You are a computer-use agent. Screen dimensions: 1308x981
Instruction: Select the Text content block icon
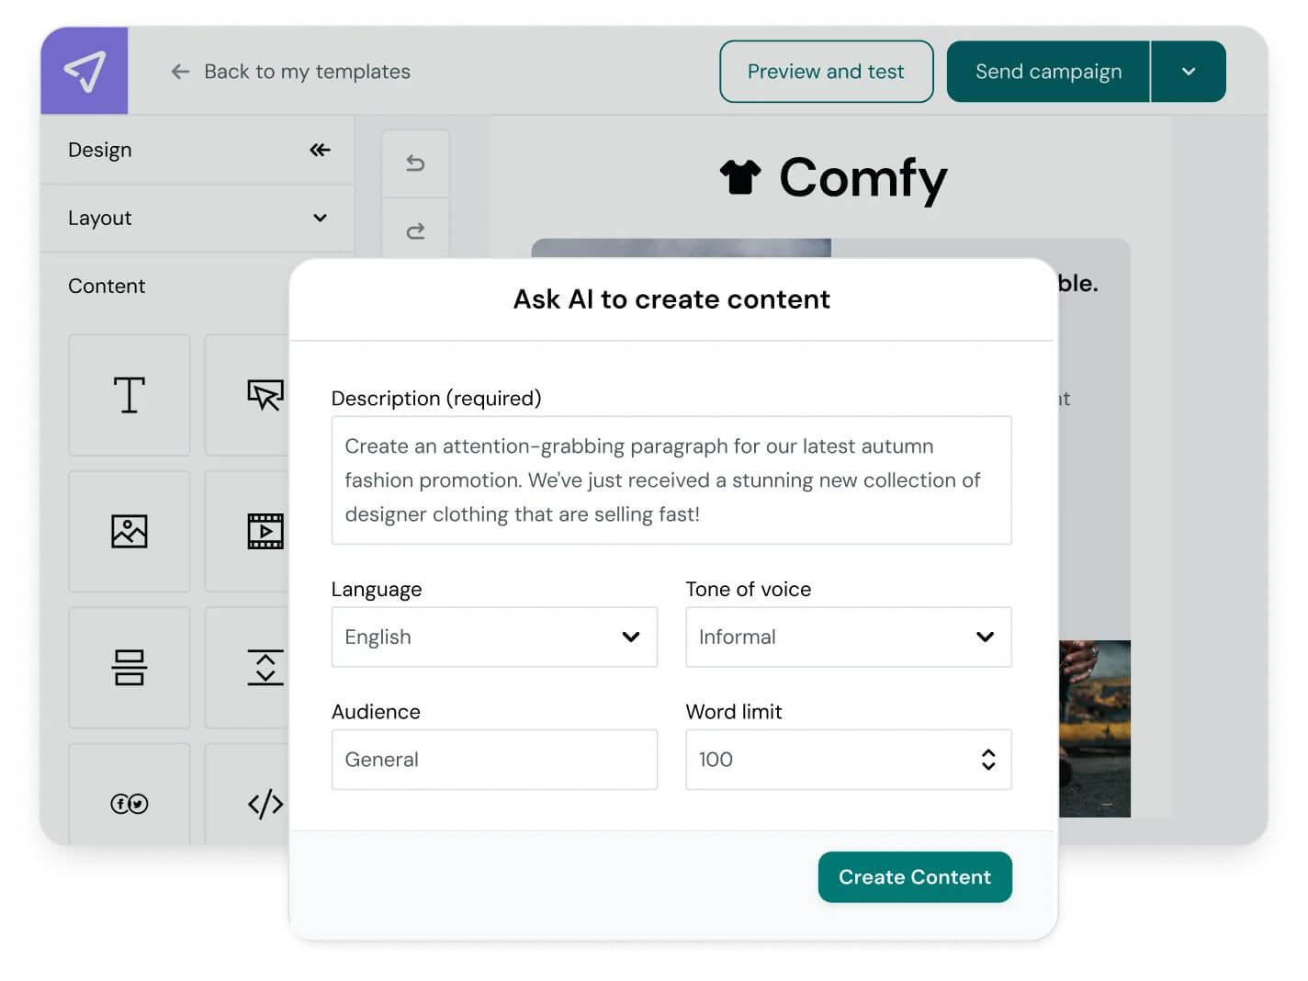(x=130, y=395)
